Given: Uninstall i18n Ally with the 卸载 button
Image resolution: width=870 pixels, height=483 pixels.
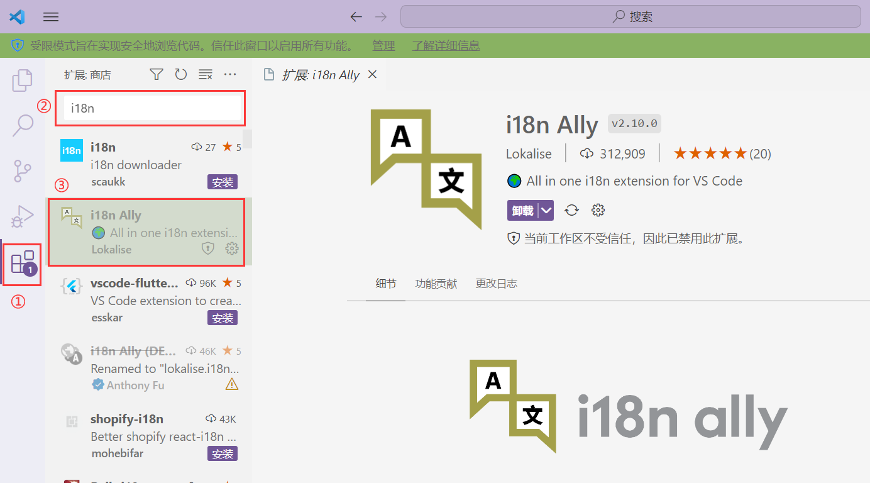Looking at the screenshot, I should 522,211.
